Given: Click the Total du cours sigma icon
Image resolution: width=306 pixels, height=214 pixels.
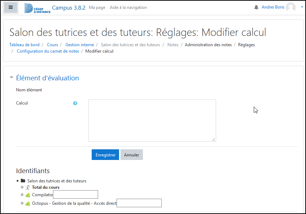Looking at the screenshot, I should click(28, 187).
